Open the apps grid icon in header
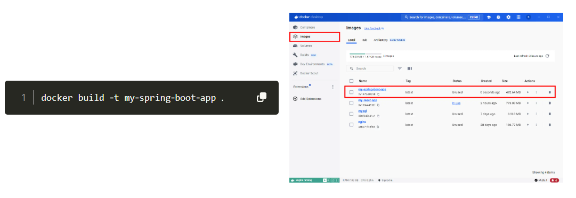Viewport: 576px width, 198px height. point(518,17)
